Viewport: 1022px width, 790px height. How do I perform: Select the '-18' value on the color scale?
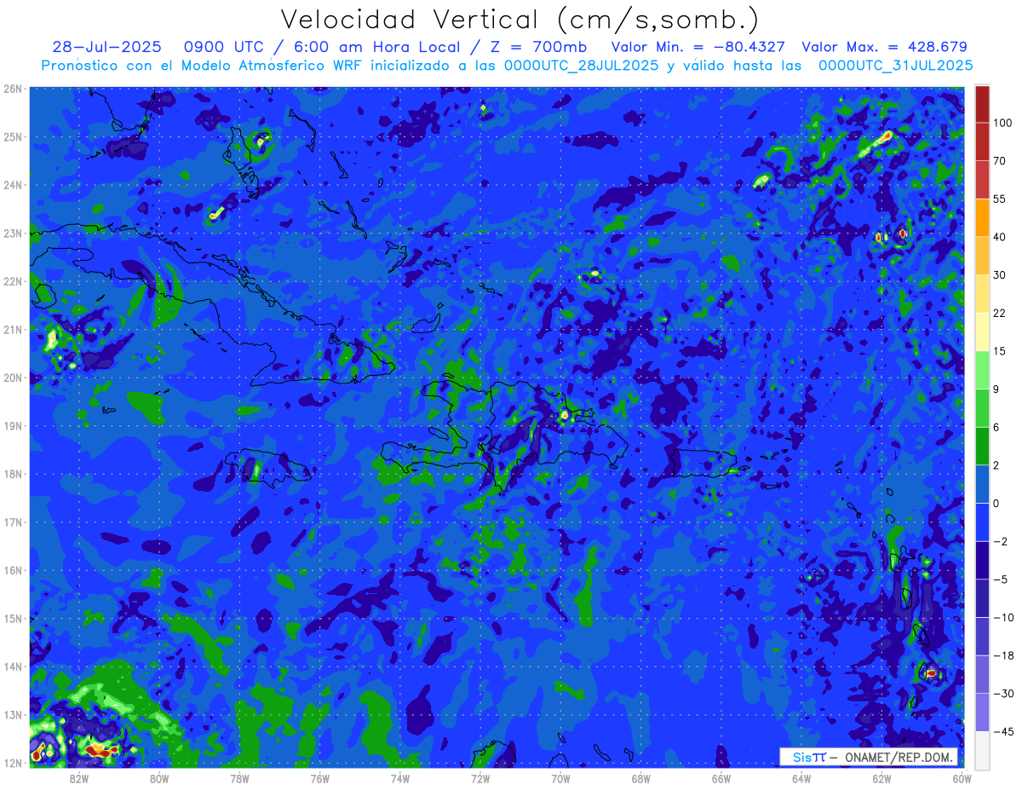tap(1003, 654)
